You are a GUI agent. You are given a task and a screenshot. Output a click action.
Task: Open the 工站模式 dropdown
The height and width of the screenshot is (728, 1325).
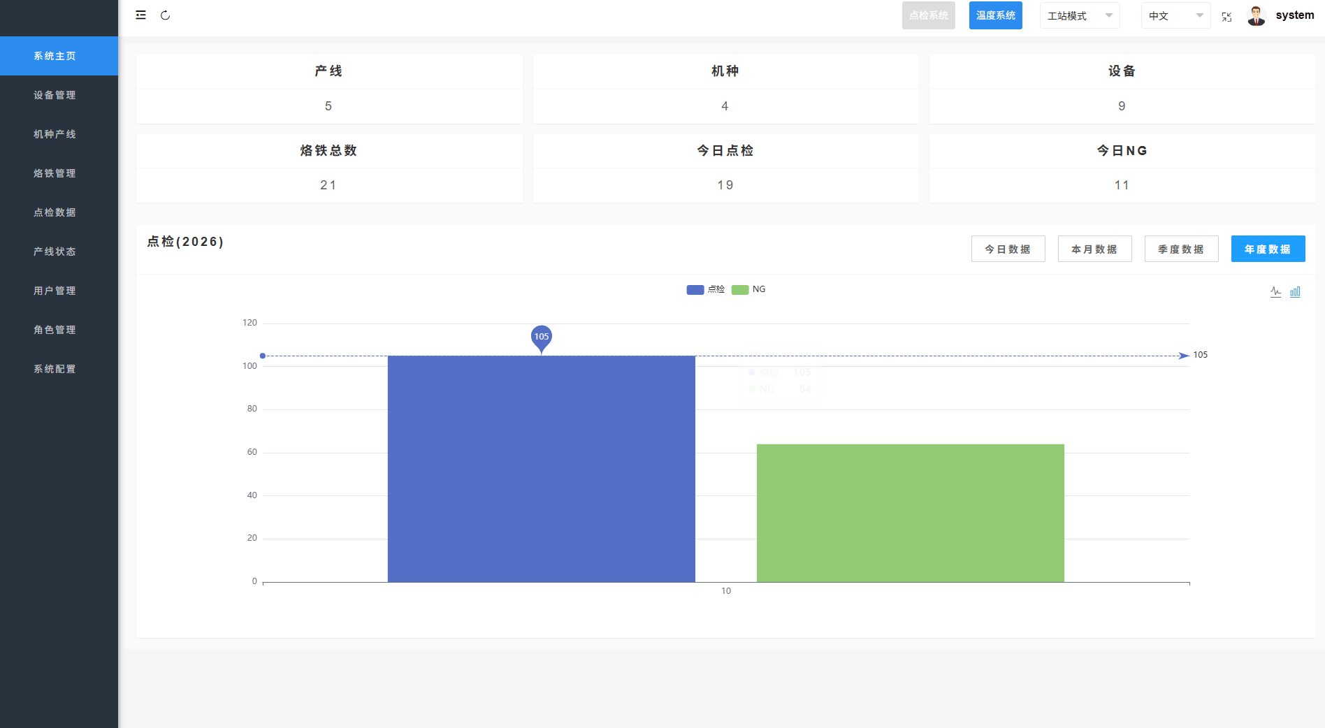1080,15
